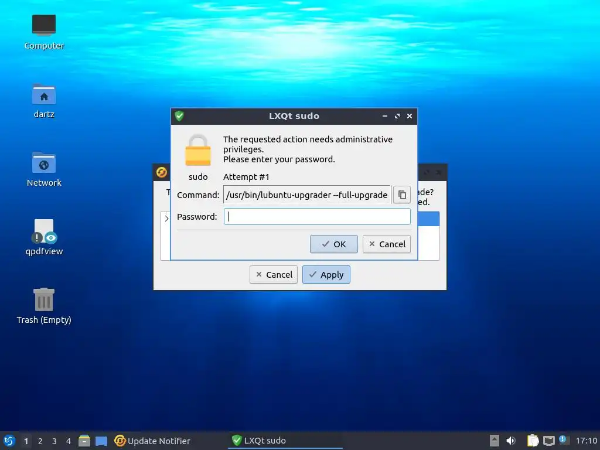Switch to workspace 3
Image resolution: width=600 pixels, height=450 pixels.
54,441
